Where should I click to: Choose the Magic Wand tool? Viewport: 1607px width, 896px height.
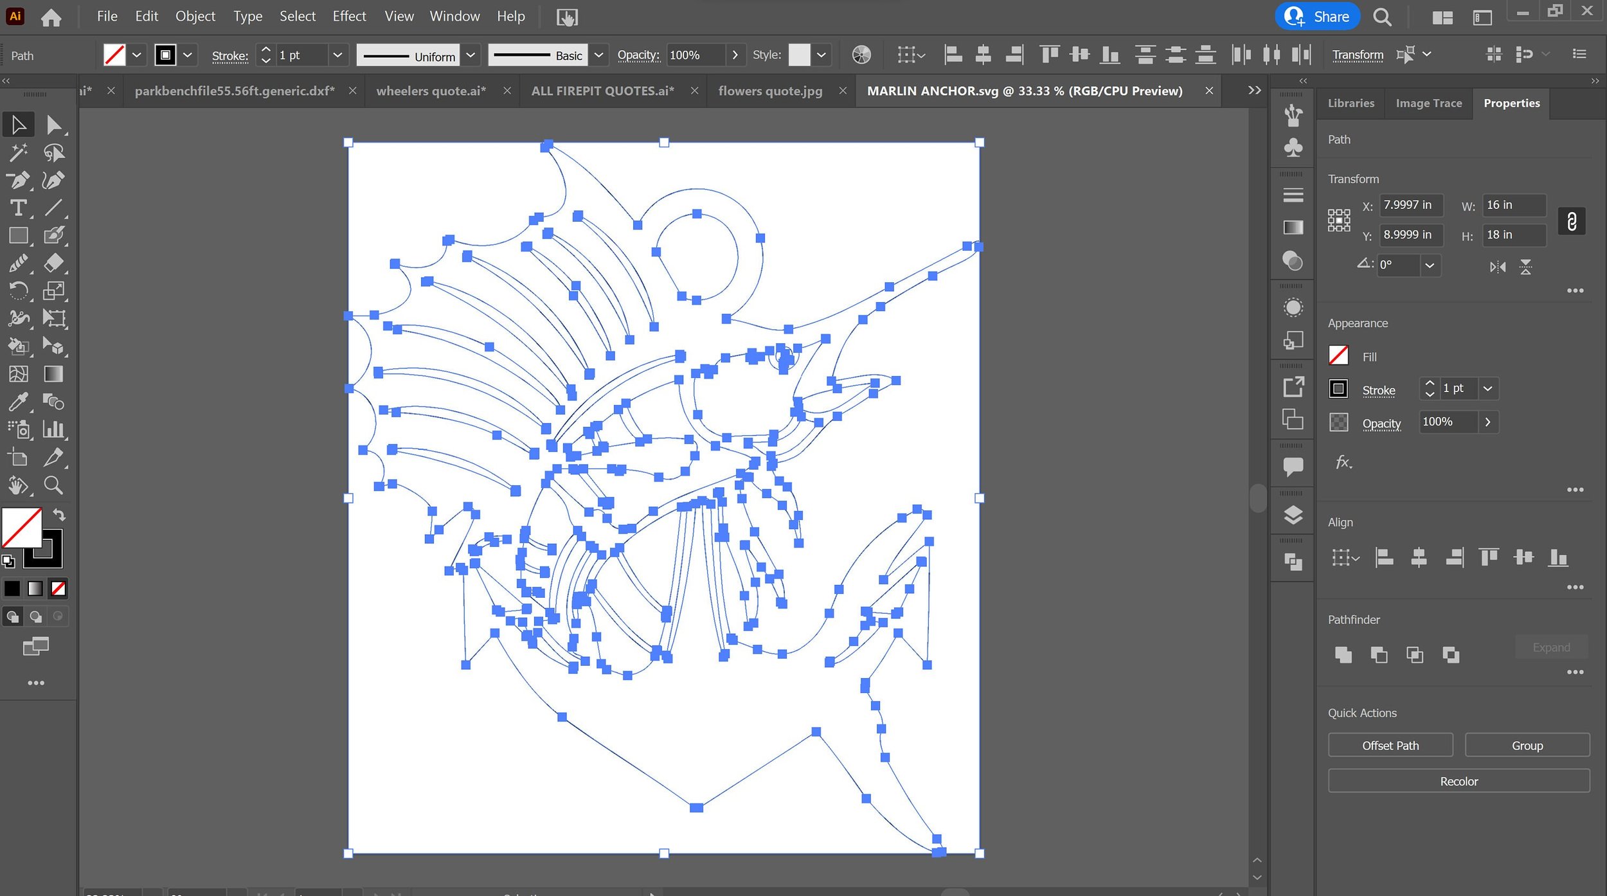[x=18, y=152]
